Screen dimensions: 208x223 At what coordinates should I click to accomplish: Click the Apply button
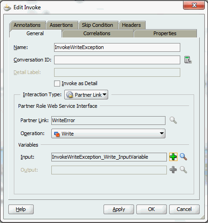119,209
